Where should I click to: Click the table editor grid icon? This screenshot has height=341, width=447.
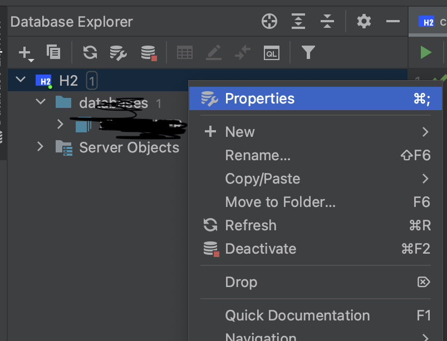pyautogui.click(x=185, y=53)
